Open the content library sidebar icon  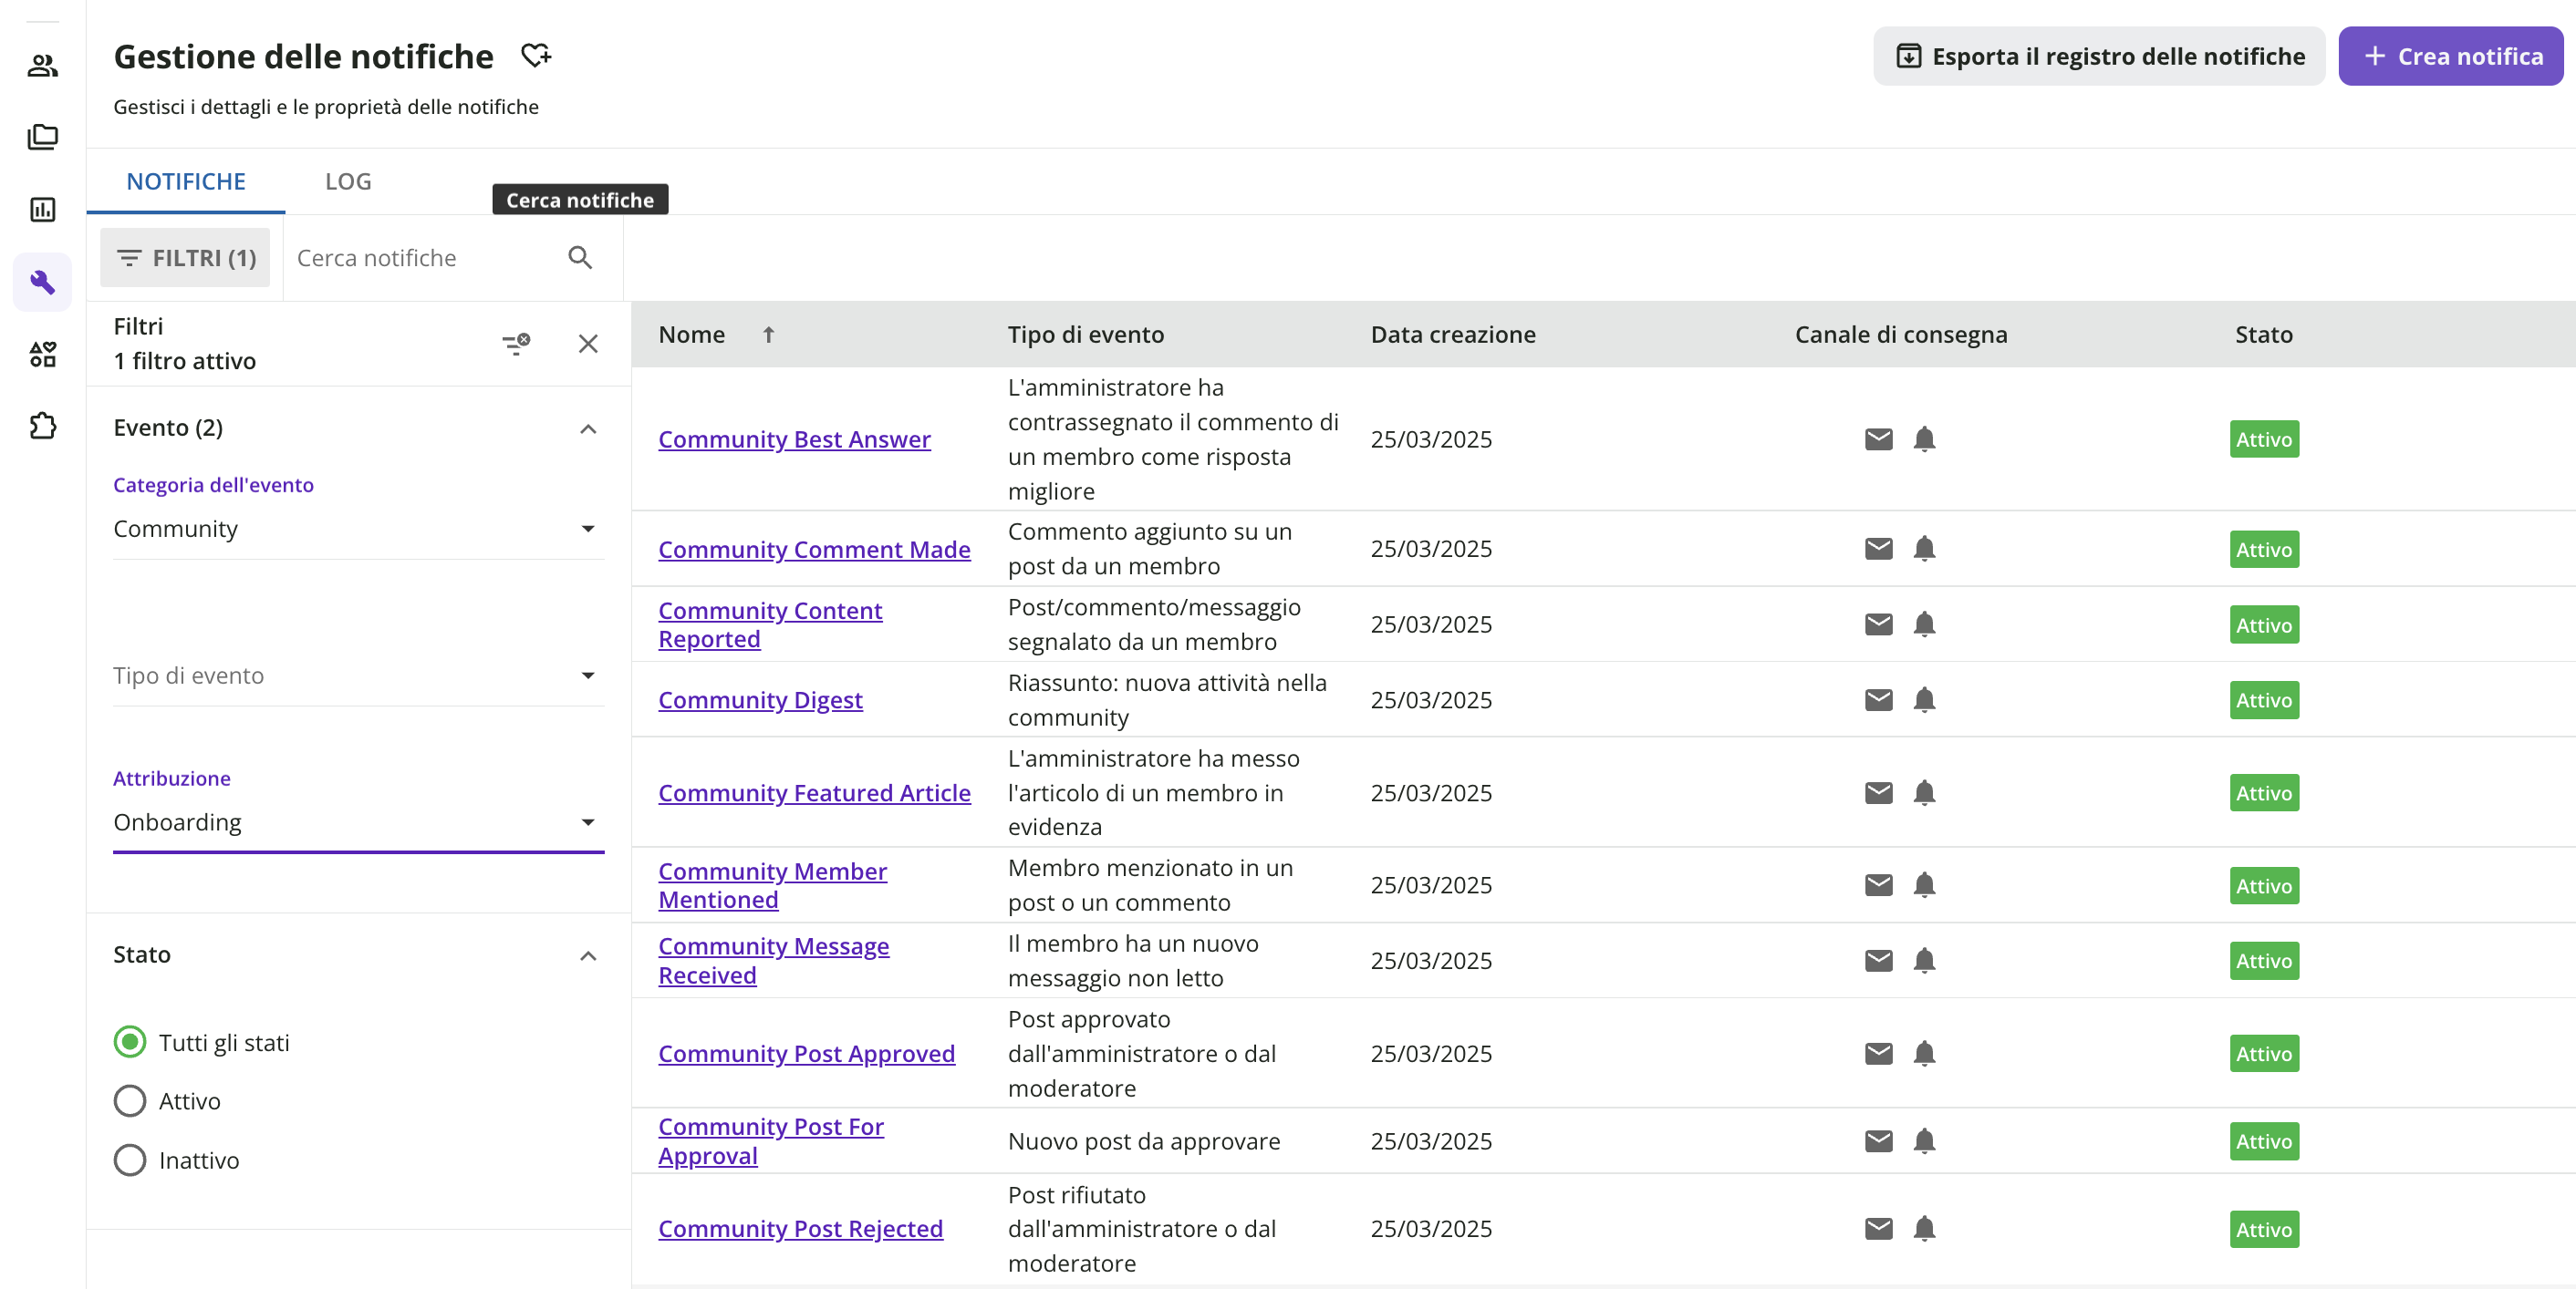pos(42,137)
